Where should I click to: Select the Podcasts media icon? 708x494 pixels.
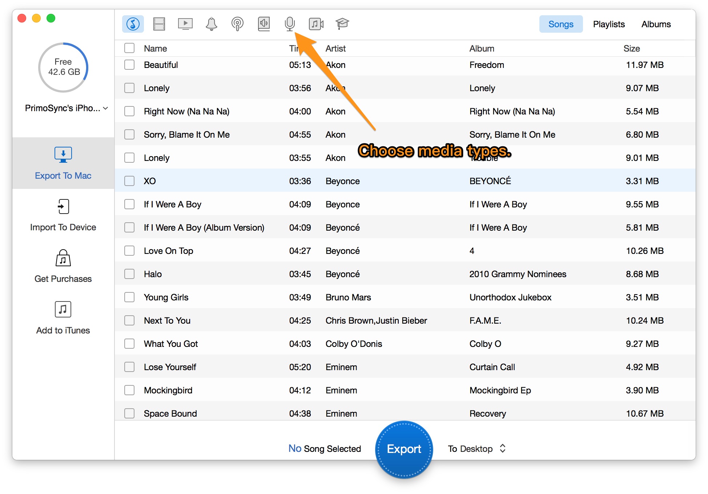237,24
